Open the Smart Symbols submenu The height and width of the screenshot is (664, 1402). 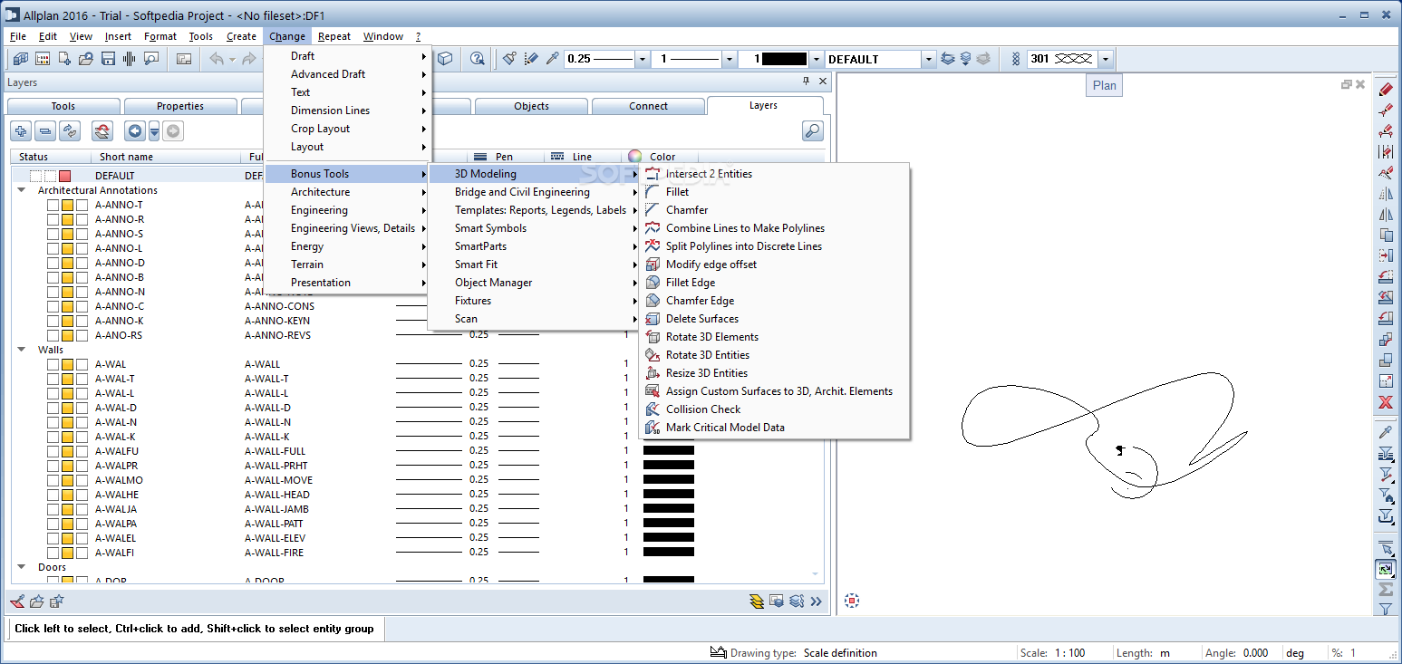click(x=534, y=228)
